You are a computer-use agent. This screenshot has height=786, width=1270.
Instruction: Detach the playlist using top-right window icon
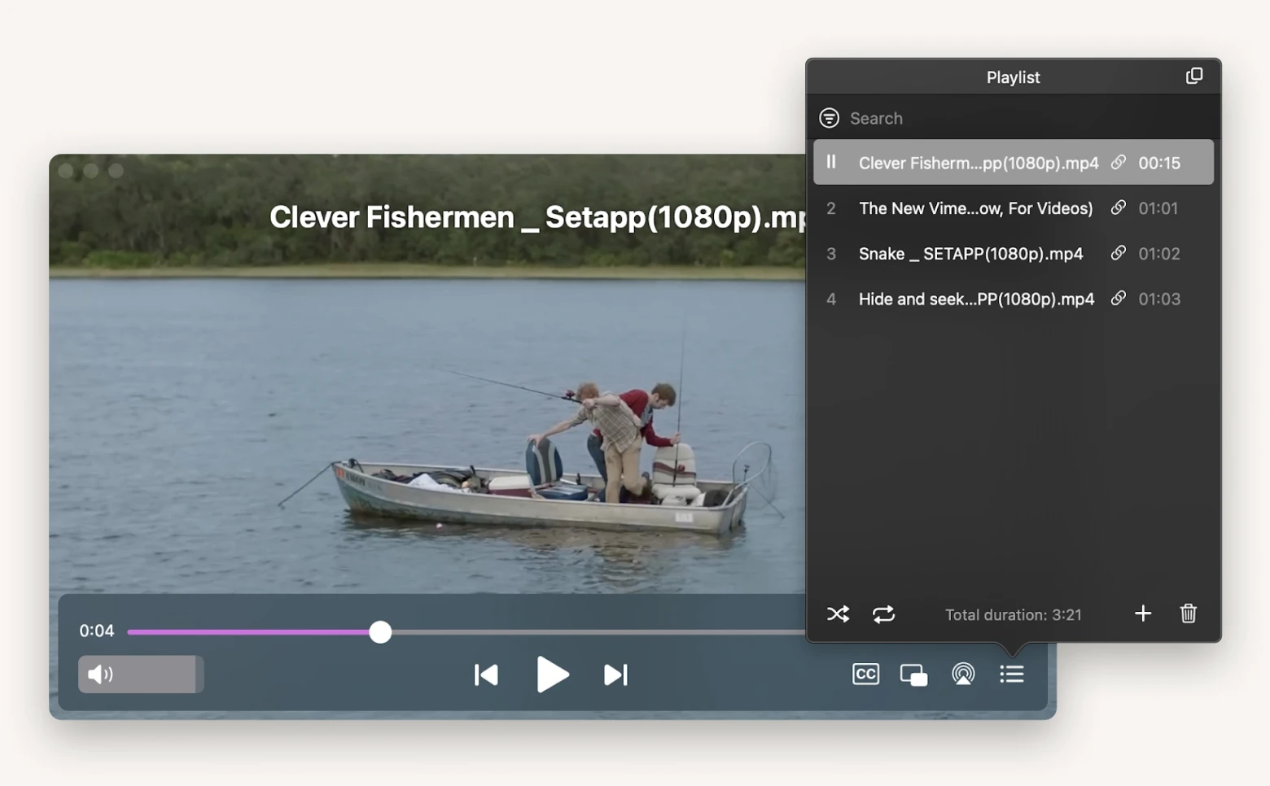pyautogui.click(x=1194, y=76)
